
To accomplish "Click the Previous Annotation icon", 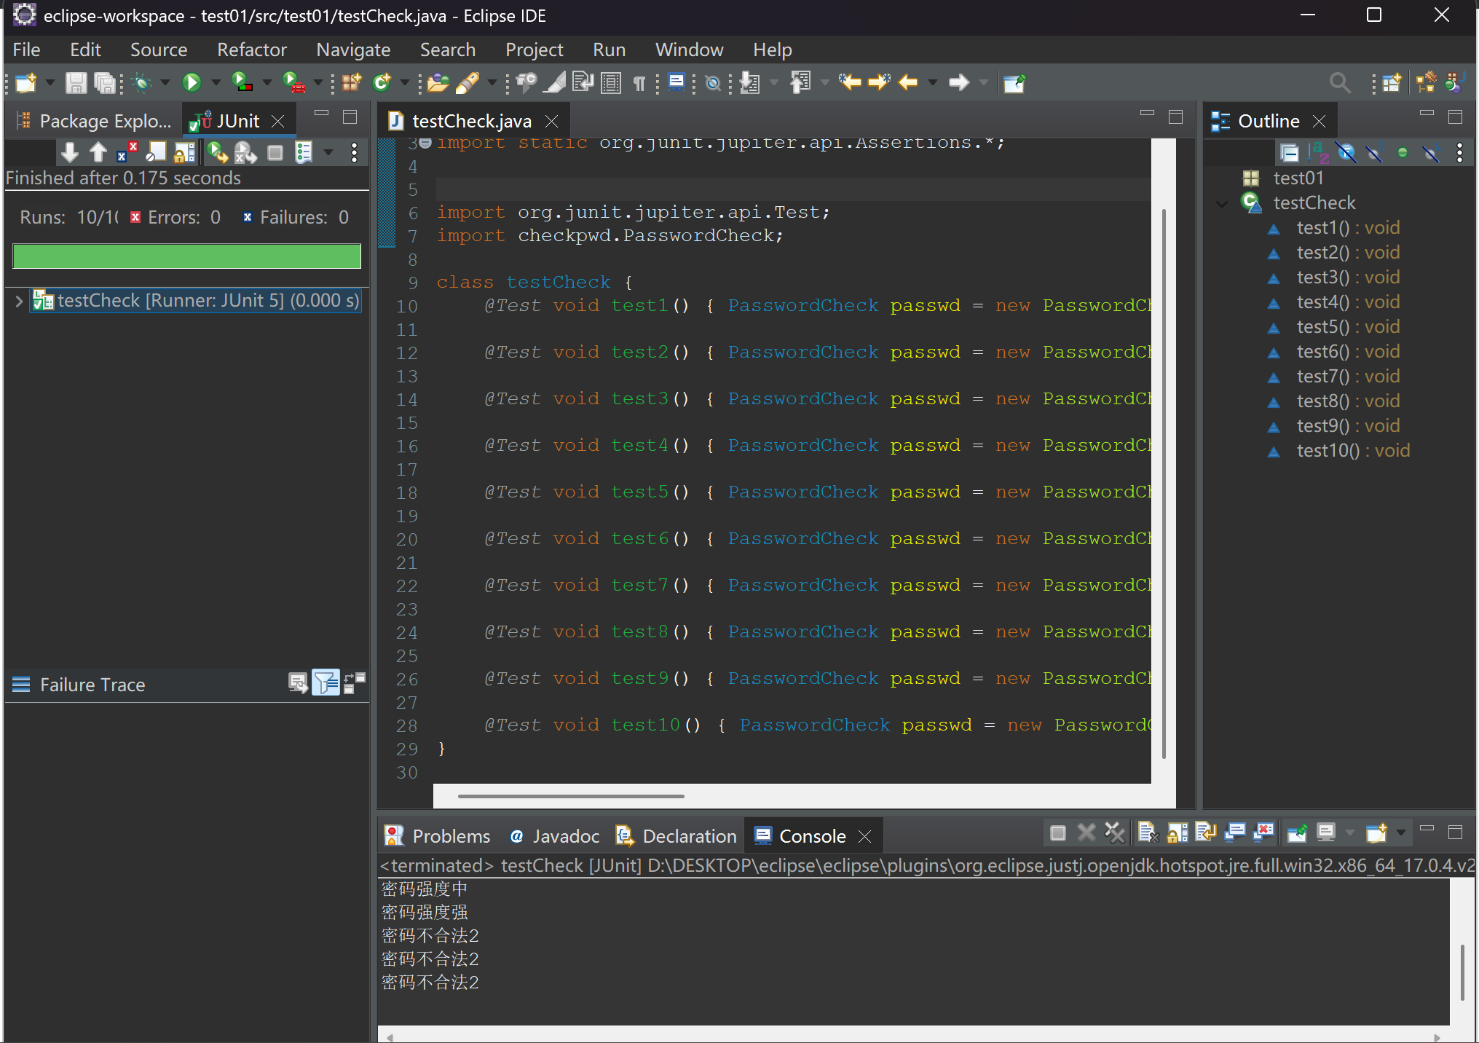I will pos(800,83).
